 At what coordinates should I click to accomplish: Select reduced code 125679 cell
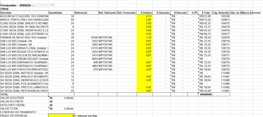221,37
